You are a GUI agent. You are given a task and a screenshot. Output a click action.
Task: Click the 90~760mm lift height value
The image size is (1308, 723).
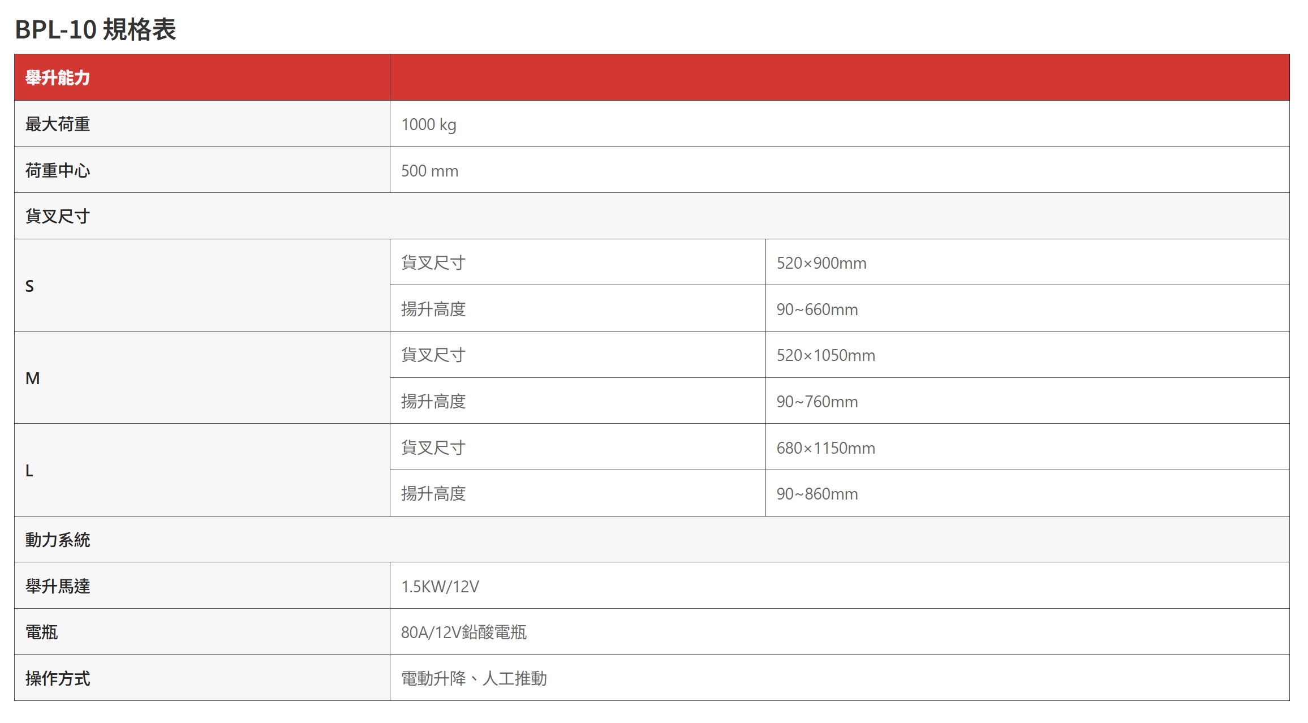[x=817, y=402]
